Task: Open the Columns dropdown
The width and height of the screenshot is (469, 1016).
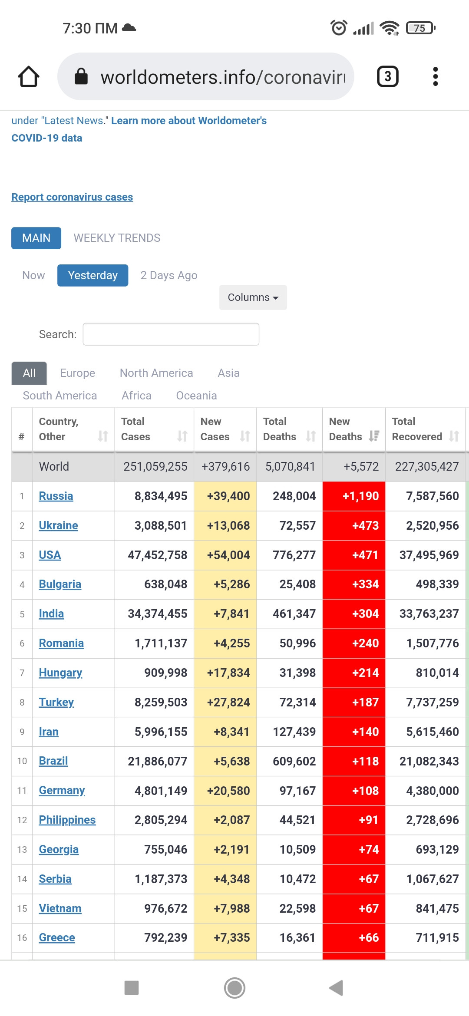Action: click(x=253, y=297)
